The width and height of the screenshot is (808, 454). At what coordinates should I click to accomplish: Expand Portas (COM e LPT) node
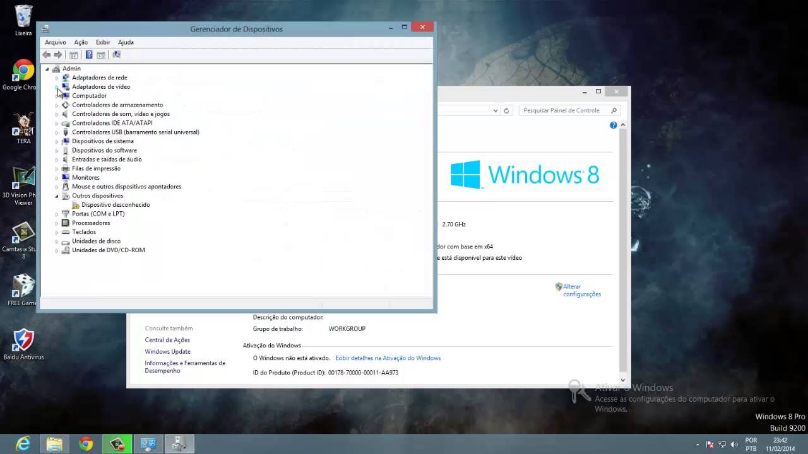coord(56,214)
